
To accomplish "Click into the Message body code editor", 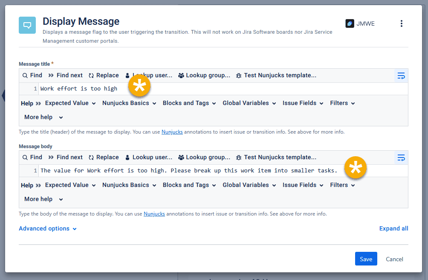I will point(223,171).
